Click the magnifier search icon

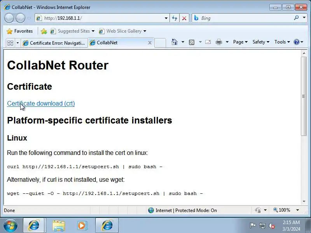tap(296, 18)
